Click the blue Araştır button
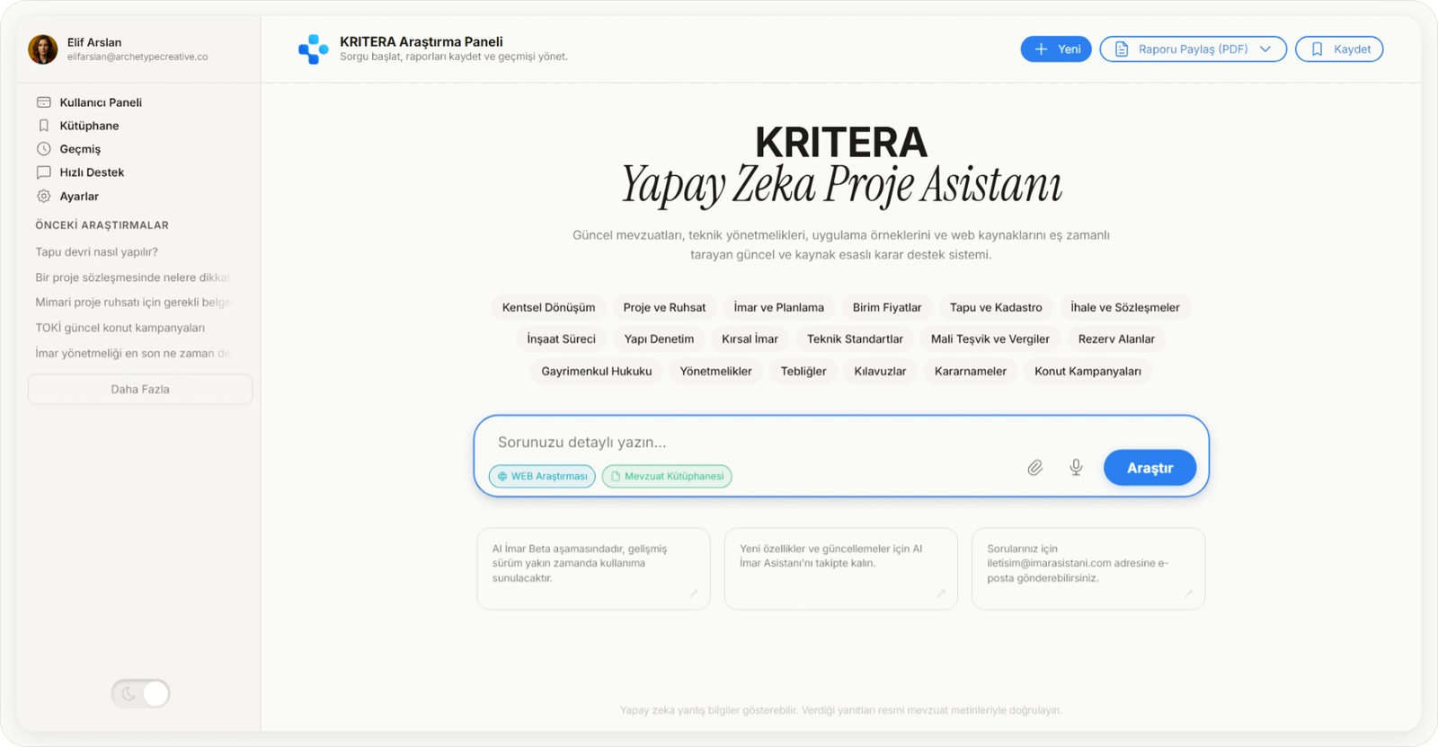The image size is (1438, 747). click(x=1150, y=468)
